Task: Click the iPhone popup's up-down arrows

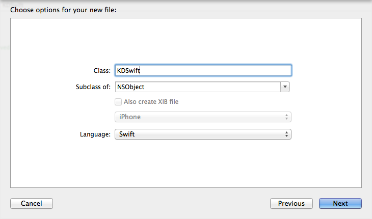Action: (x=287, y=117)
